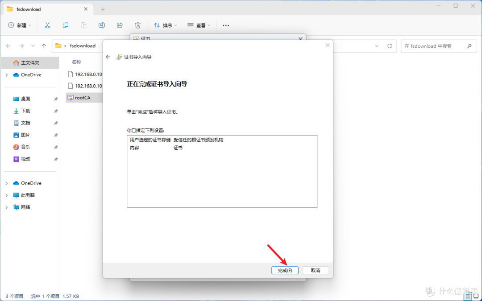Click 取消 button in certificate wizard
This screenshot has height=301, width=482.
pyautogui.click(x=316, y=270)
